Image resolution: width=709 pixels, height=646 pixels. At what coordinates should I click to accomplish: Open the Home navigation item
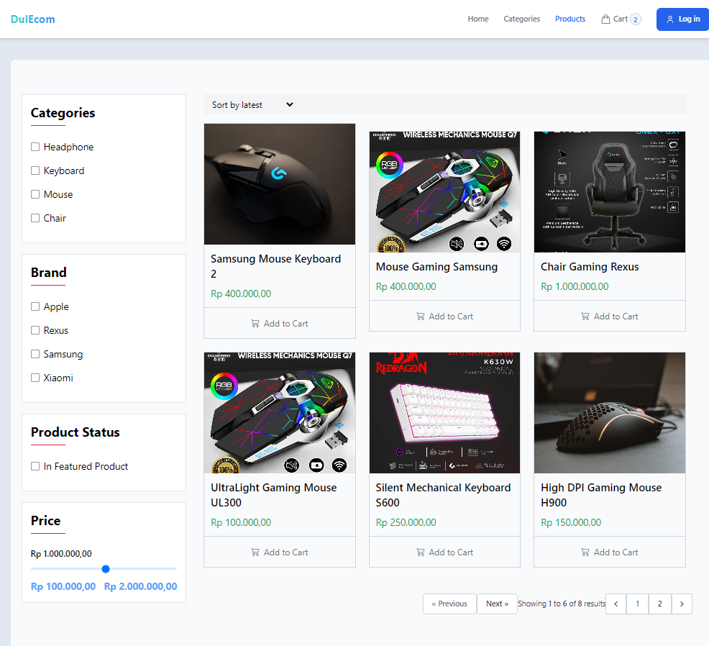477,19
